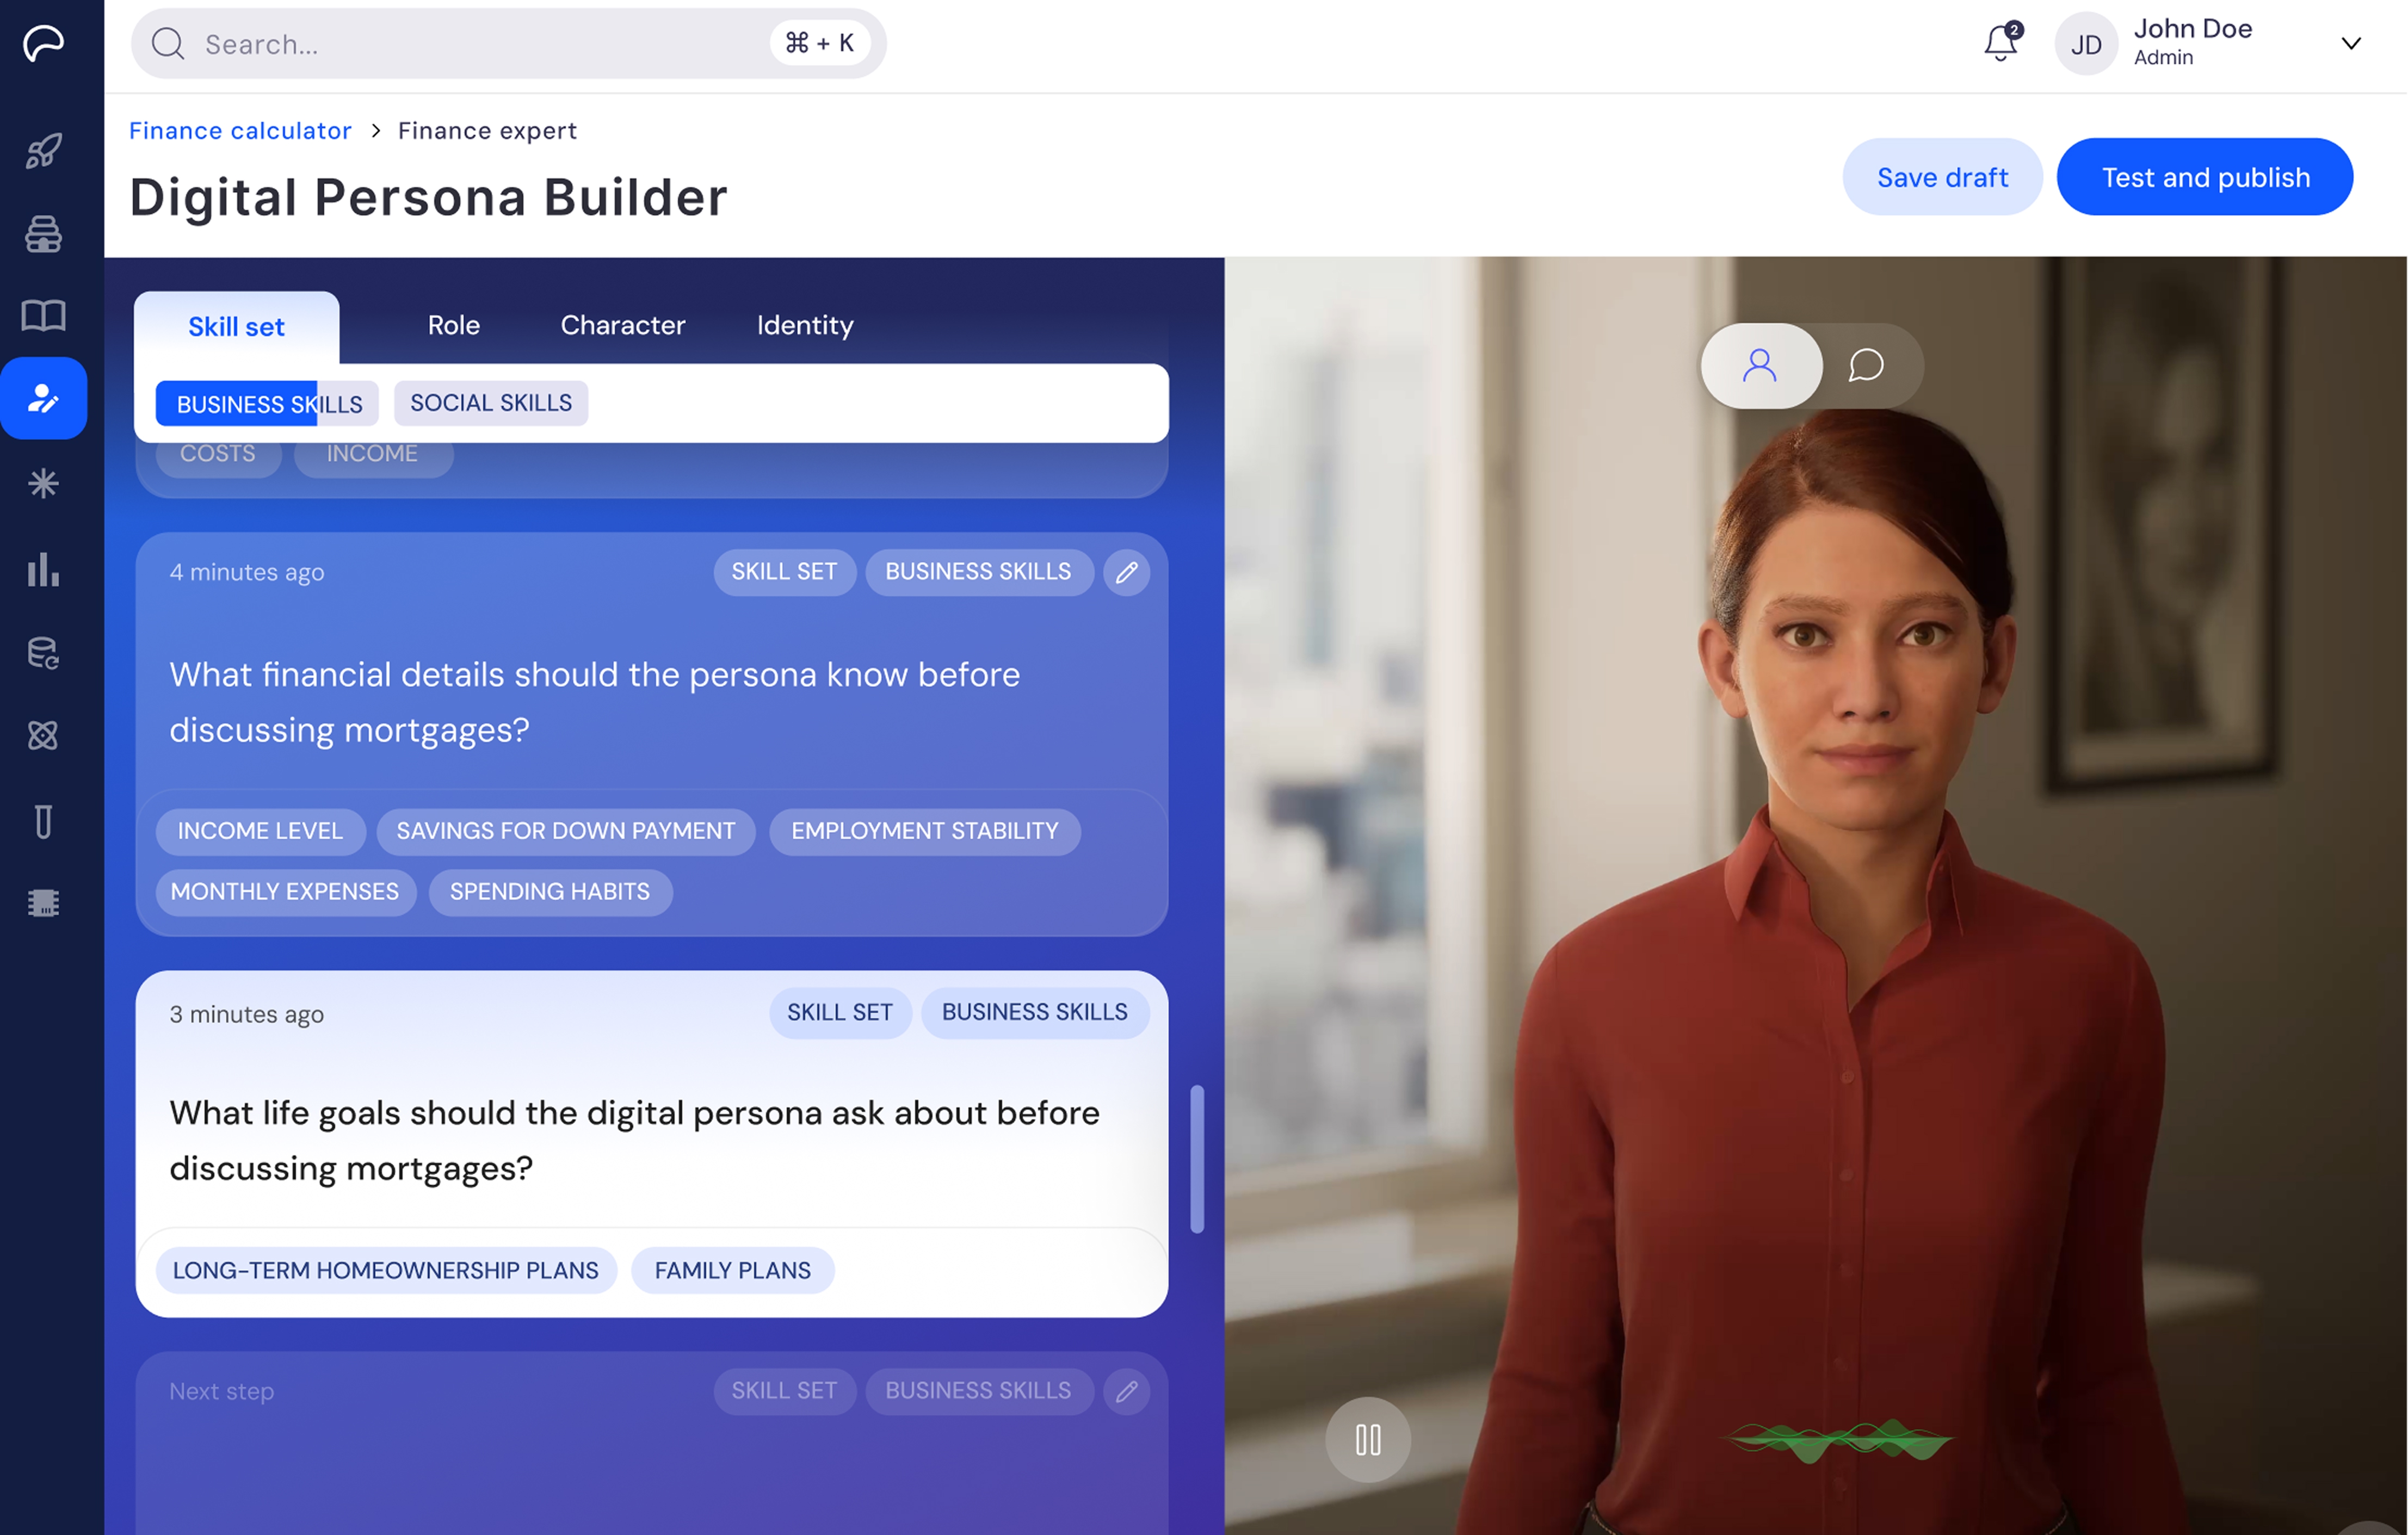Screen dimensions: 2408x1535
Task: Edit the Next step card
Action: pyautogui.click(x=1127, y=1391)
